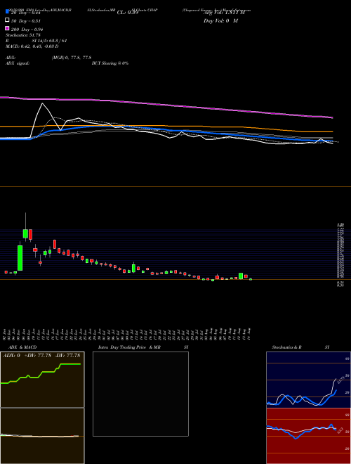Open the ADX & MACD indicator chart
The image size is (351, 464).
click(x=42, y=380)
